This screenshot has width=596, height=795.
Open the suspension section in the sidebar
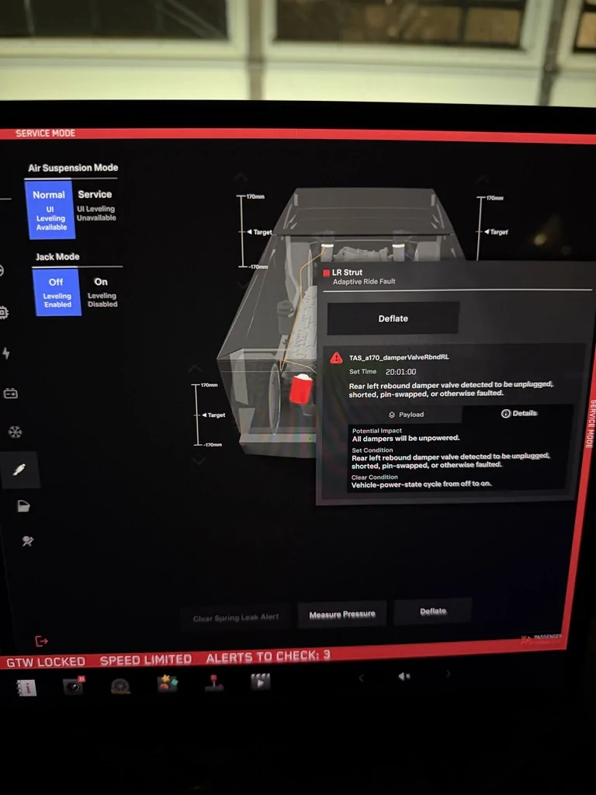(x=19, y=470)
